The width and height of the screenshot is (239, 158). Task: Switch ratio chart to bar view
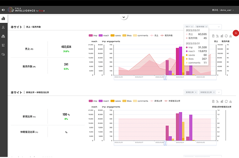coord(222,101)
